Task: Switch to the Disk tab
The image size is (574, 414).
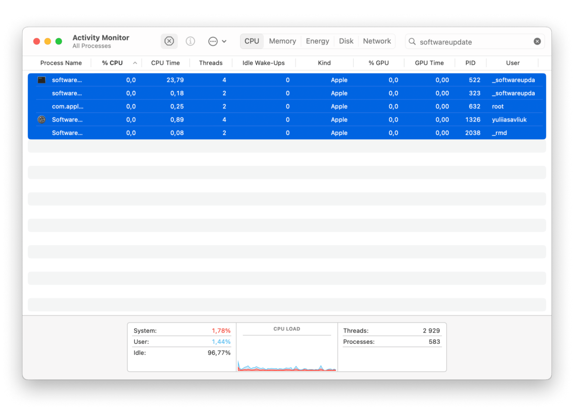Action: point(346,41)
